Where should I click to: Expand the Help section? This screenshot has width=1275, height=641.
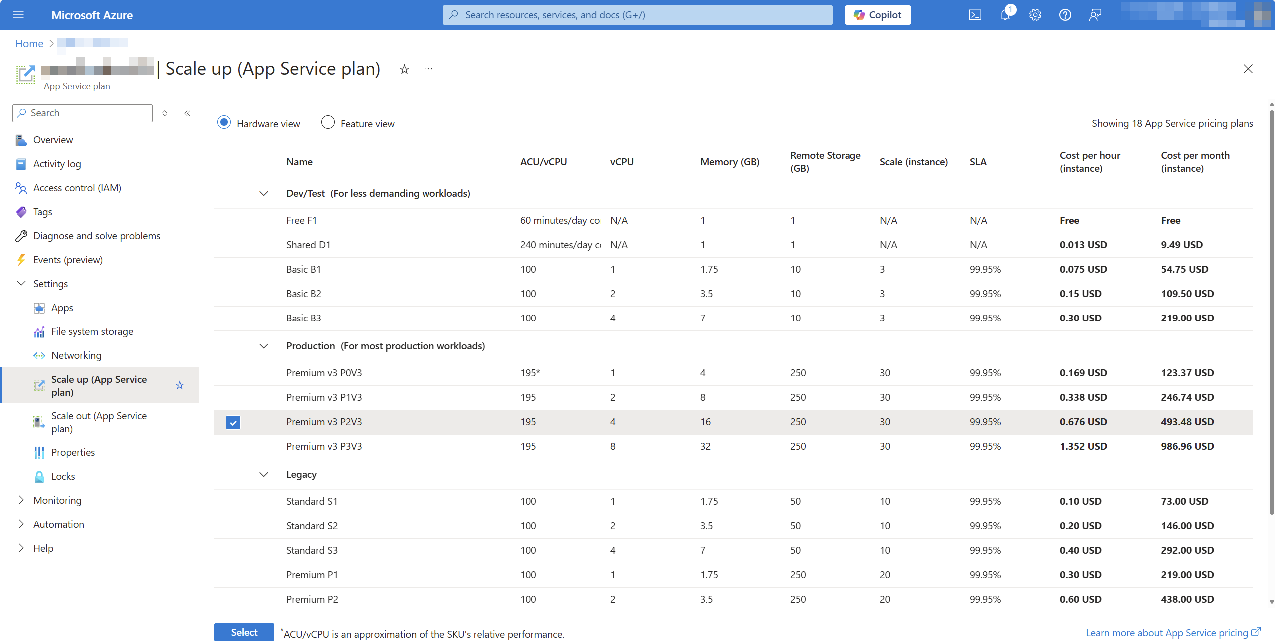[21, 548]
